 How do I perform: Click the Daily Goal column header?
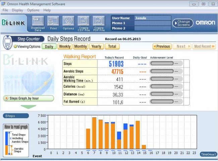[x=140, y=58]
